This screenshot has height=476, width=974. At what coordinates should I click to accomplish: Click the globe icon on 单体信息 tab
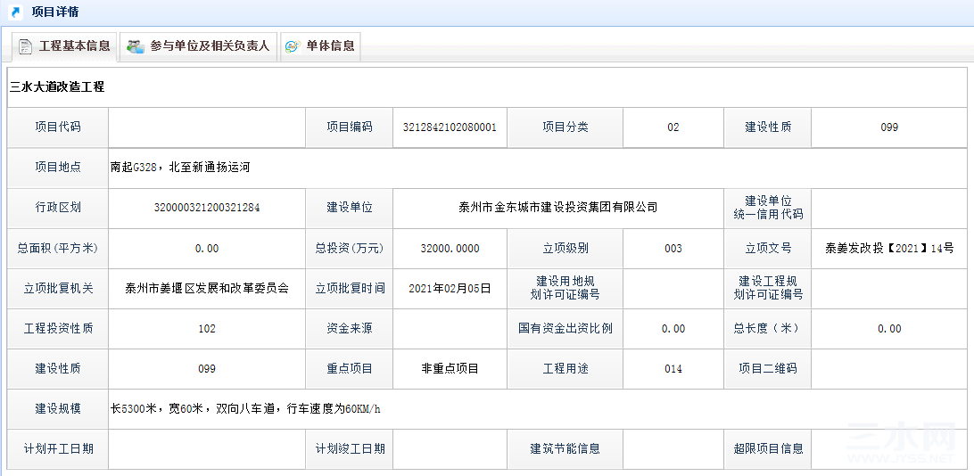pyautogui.click(x=293, y=46)
